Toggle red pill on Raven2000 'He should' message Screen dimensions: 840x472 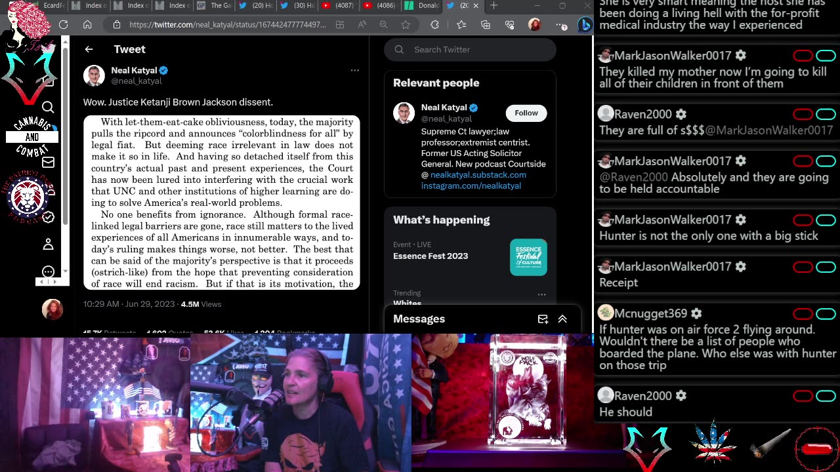pos(803,395)
